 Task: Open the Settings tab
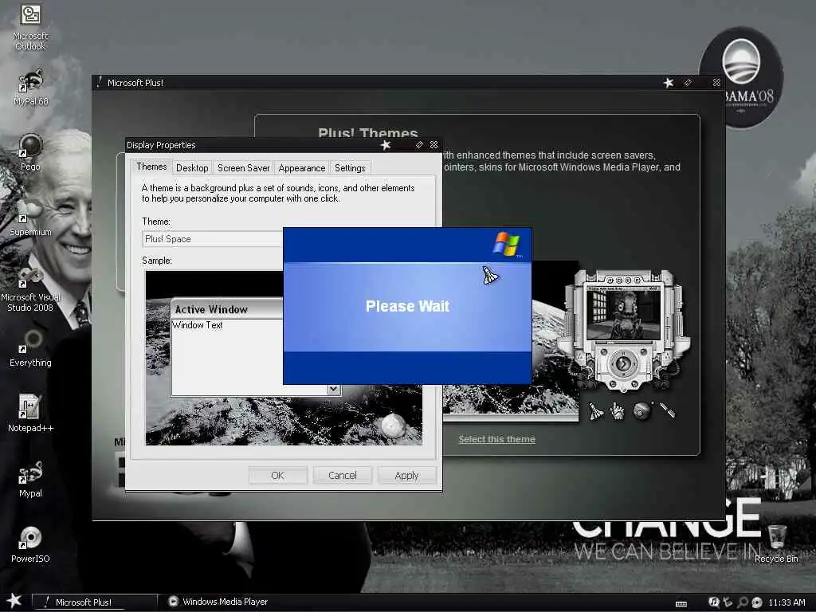click(350, 167)
